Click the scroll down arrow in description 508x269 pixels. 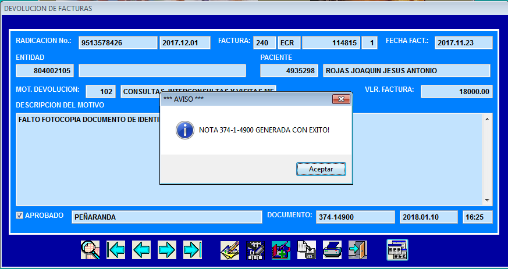point(487,200)
